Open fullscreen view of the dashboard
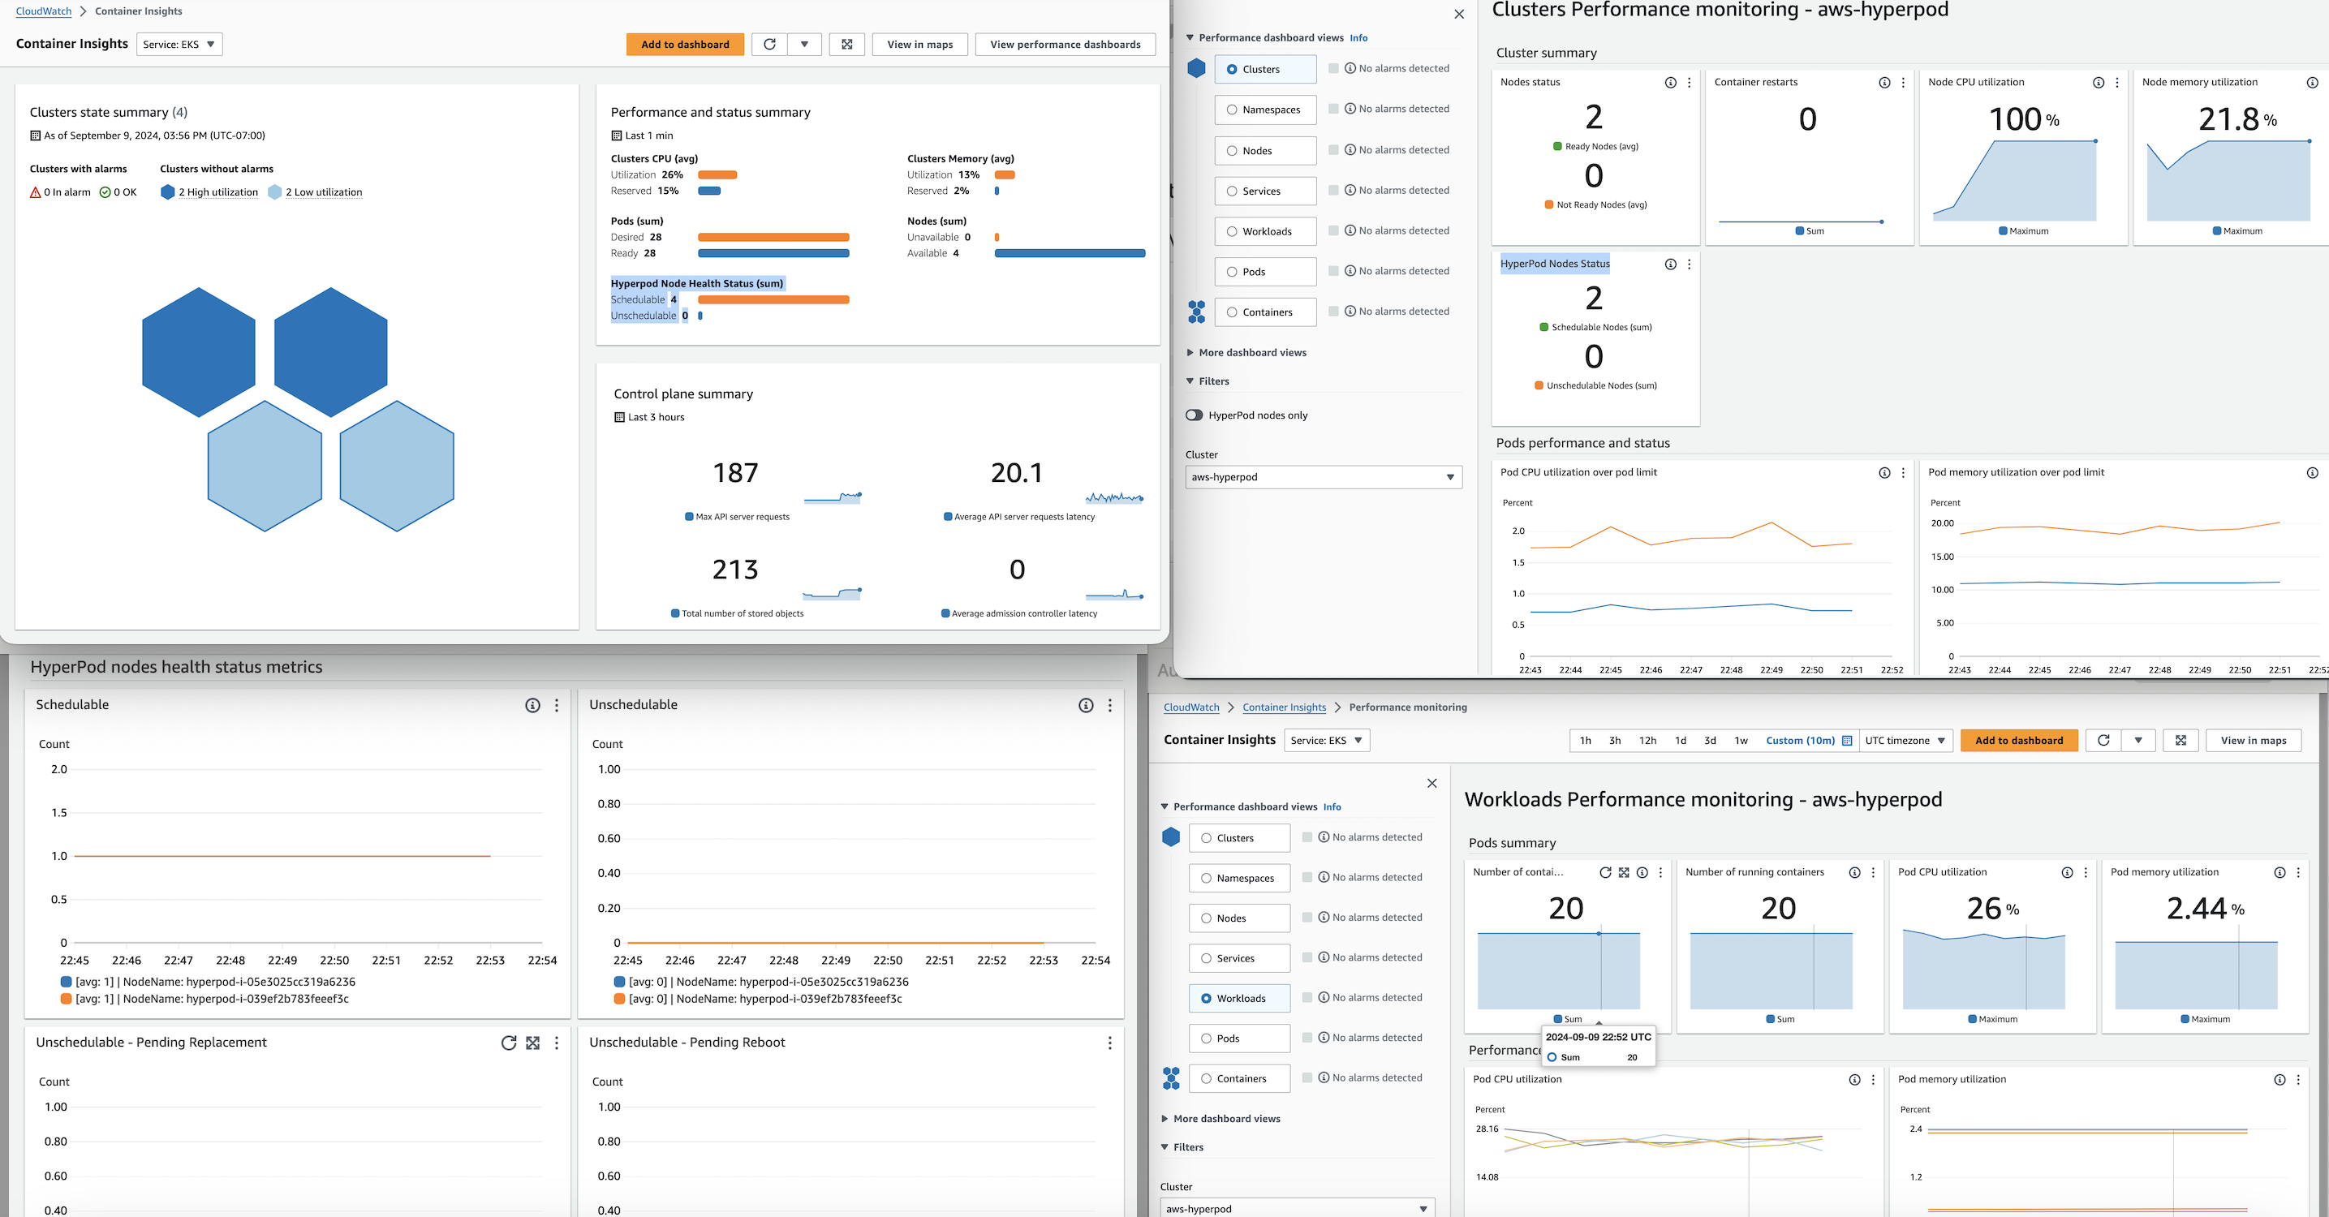This screenshot has height=1217, width=2329. [x=846, y=43]
